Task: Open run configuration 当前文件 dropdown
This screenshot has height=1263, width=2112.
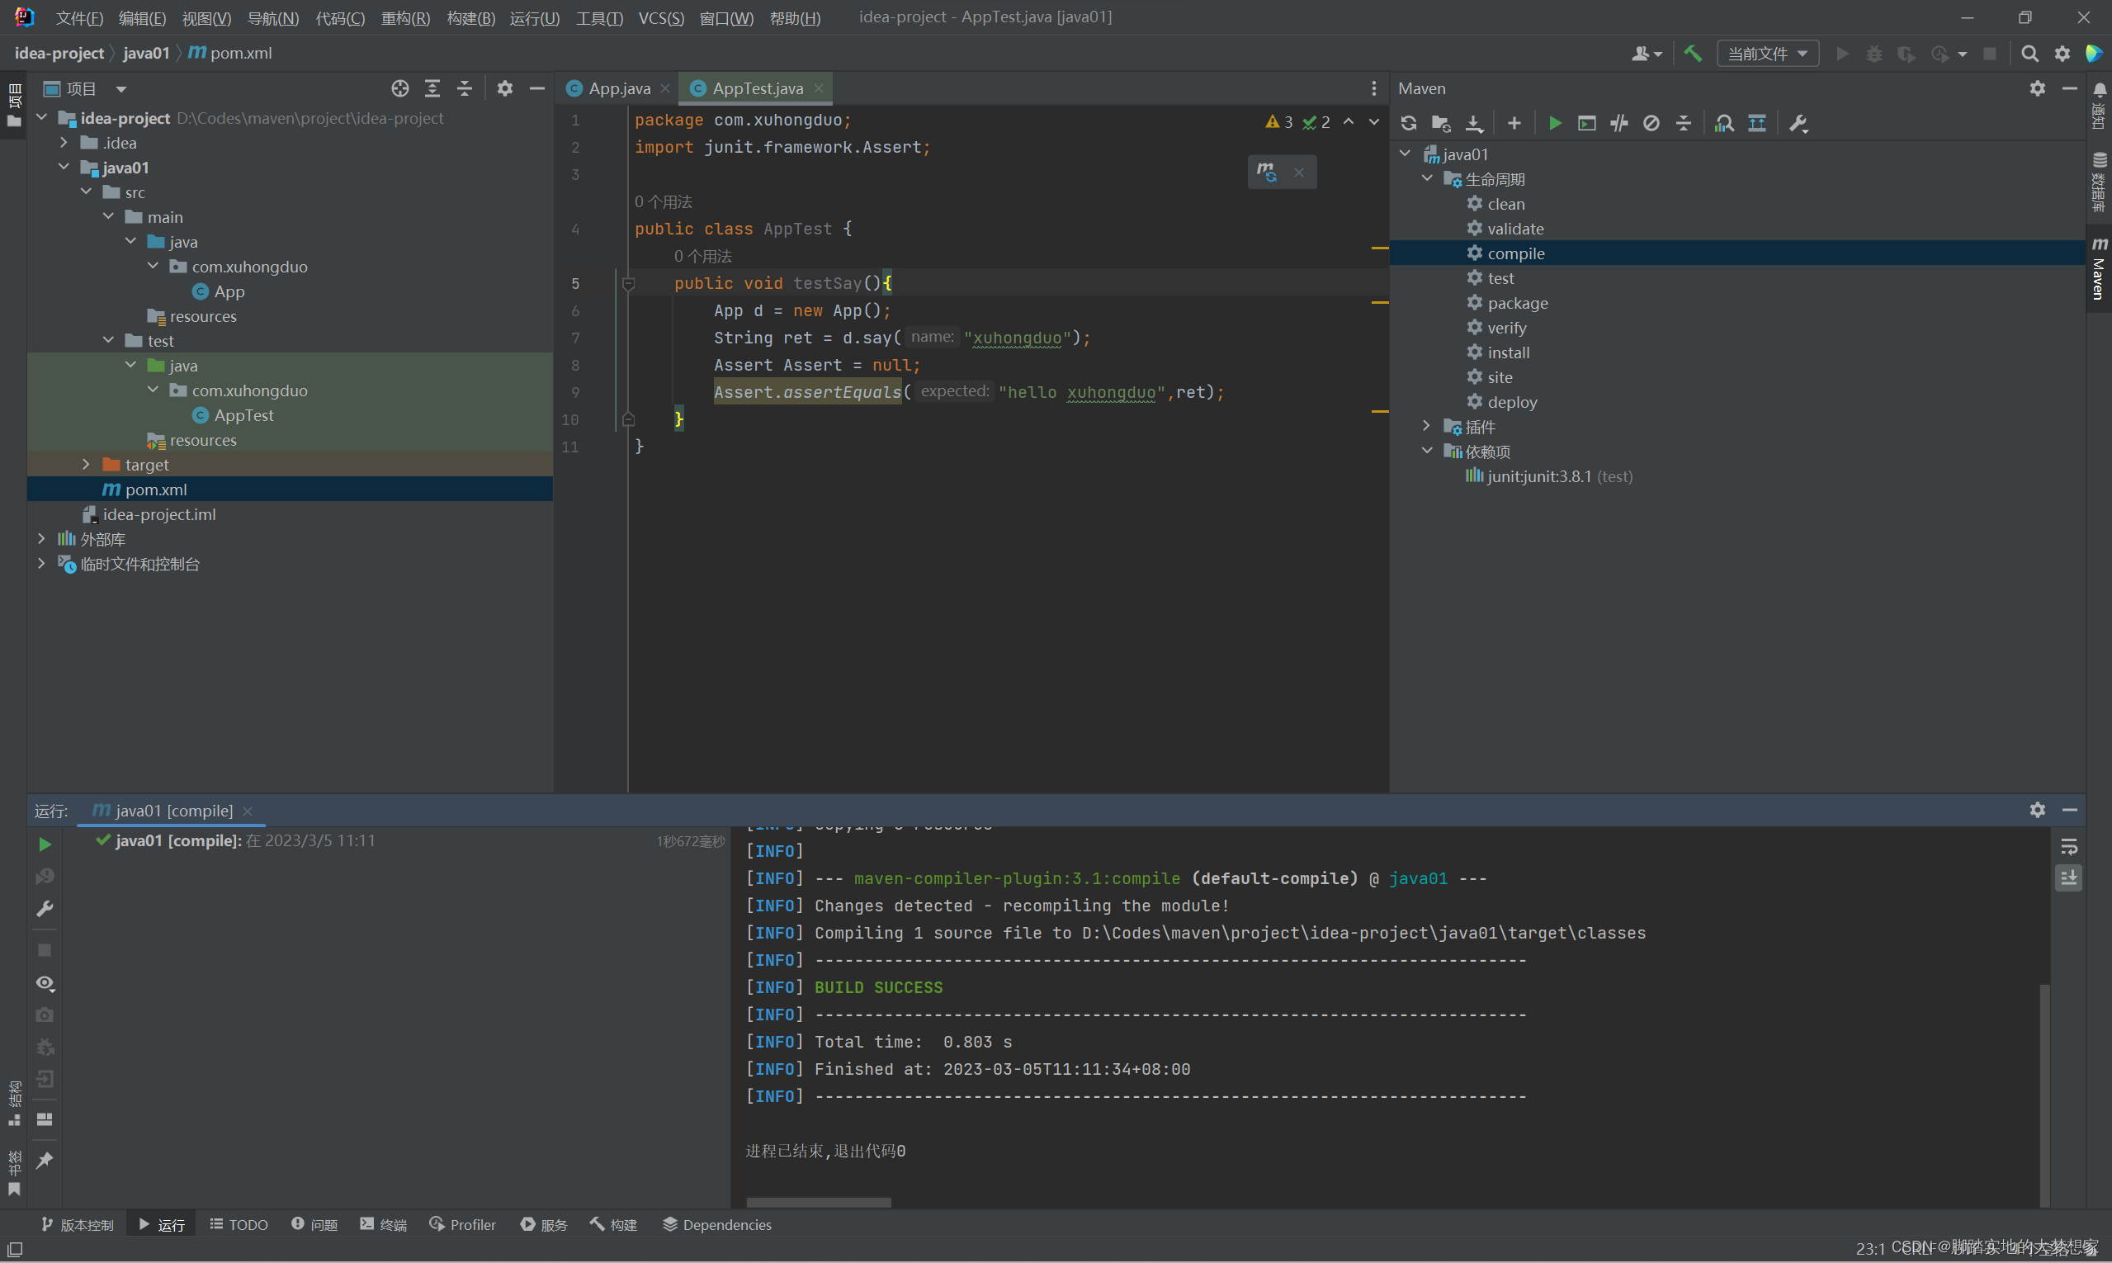Action: (x=1767, y=54)
